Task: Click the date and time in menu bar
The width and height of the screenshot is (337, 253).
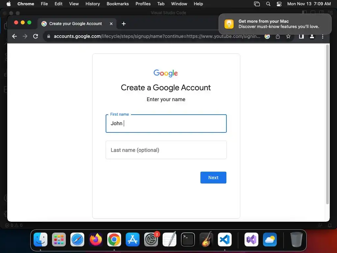Action: pos(309,4)
